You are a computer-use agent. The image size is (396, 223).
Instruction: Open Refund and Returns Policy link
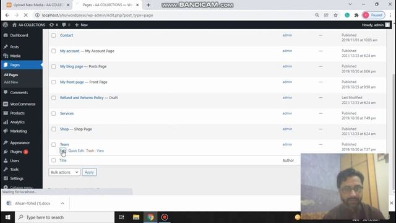point(82,98)
